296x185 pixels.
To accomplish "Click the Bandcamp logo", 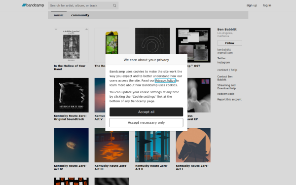I will tap(33, 5).
